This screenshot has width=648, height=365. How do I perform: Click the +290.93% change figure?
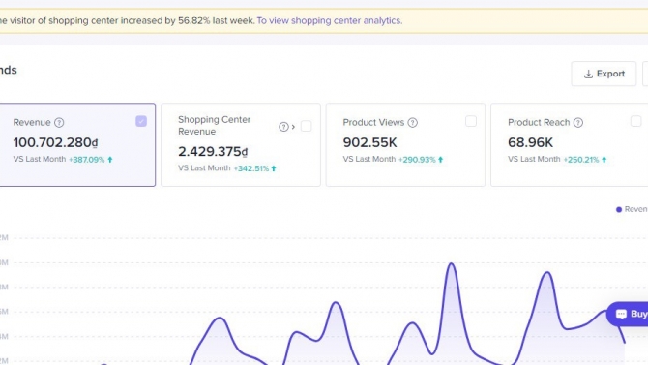[x=417, y=160]
